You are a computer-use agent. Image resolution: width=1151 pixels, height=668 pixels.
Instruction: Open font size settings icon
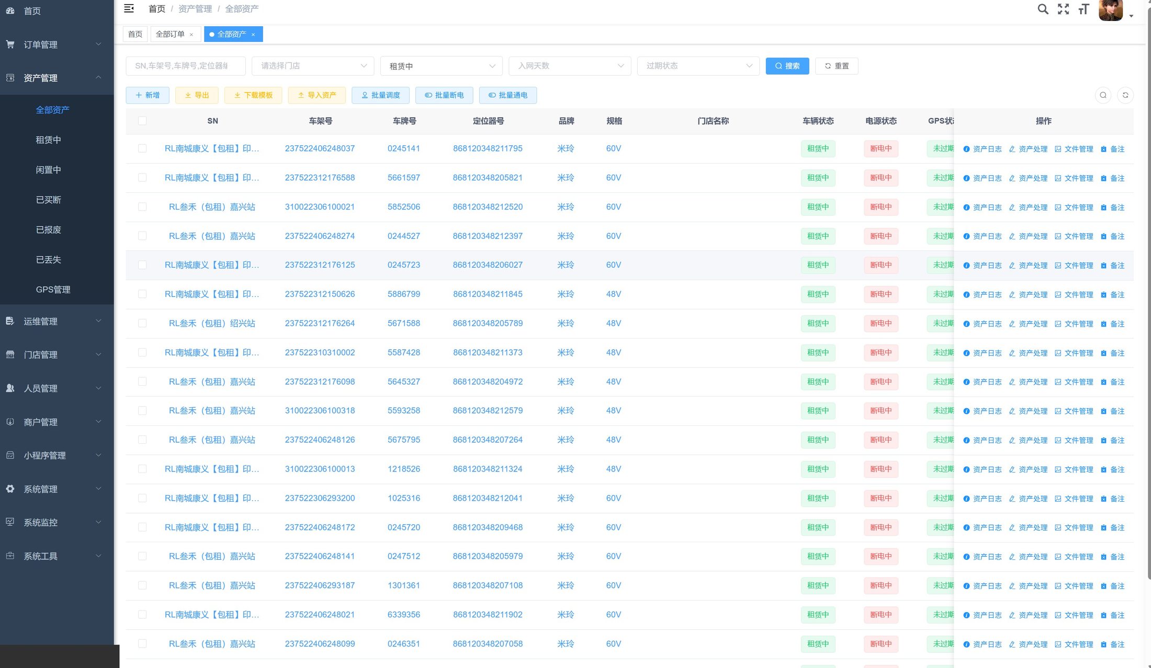click(1084, 9)
